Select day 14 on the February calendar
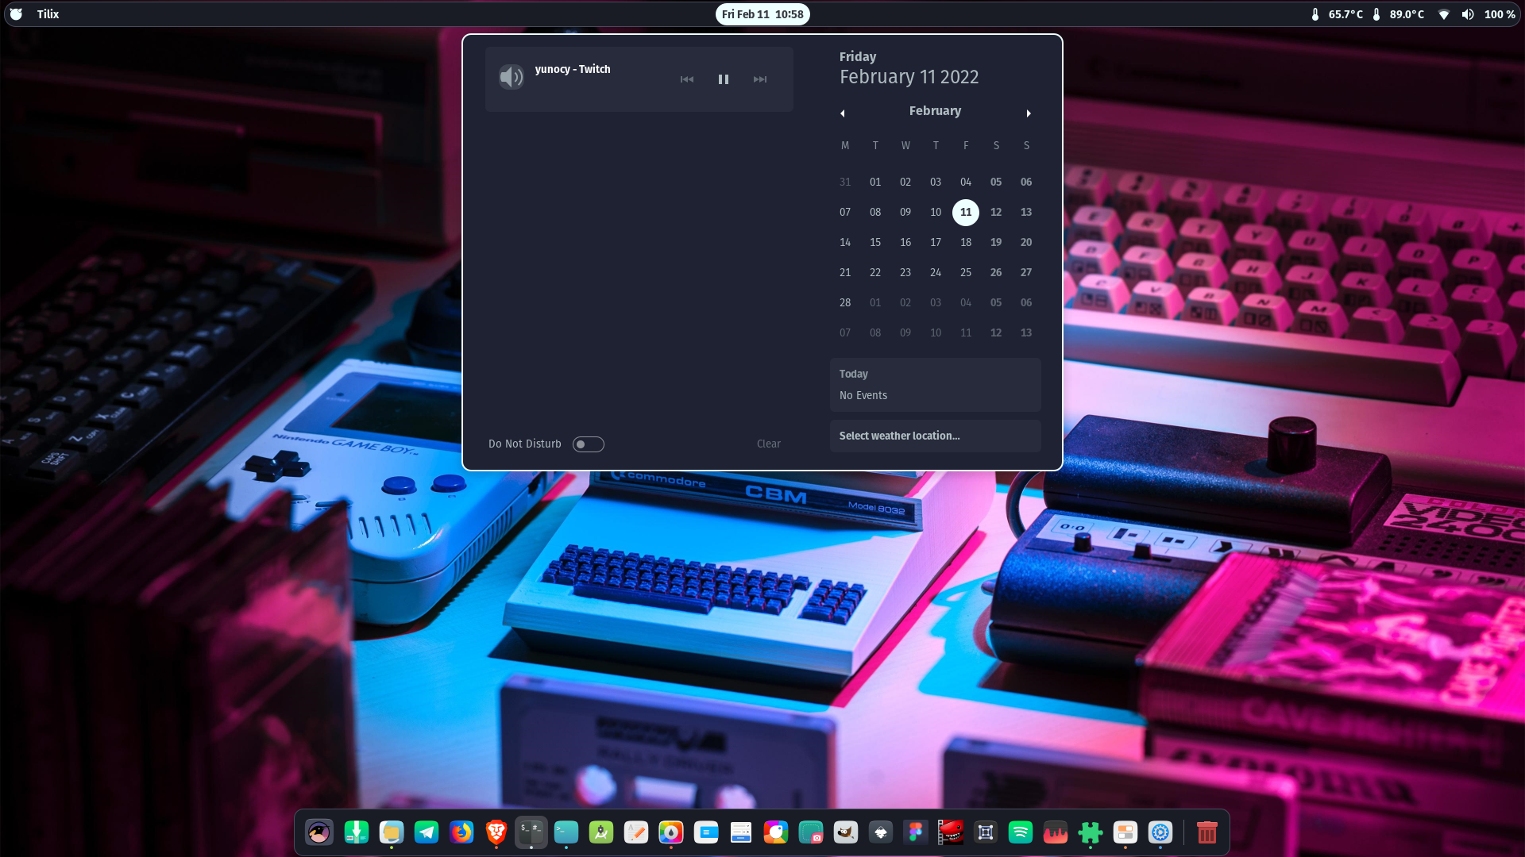This screenshot has width=1525, height=857. (x=845, y=242)
